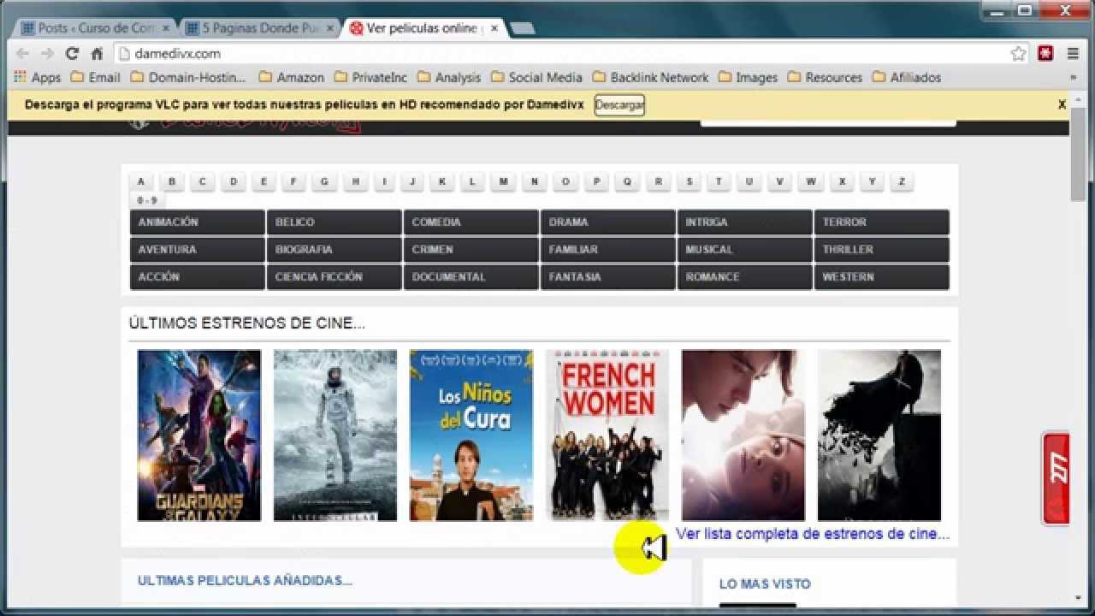1095x616 pixels.
Task: Dismiss the VLC notice with the X
Action: point(1062,104)
